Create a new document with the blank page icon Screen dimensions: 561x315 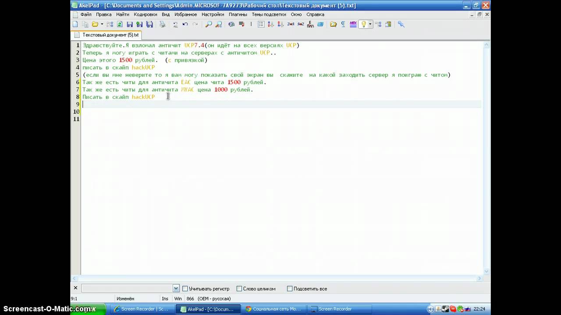click(x=75, y=24)
